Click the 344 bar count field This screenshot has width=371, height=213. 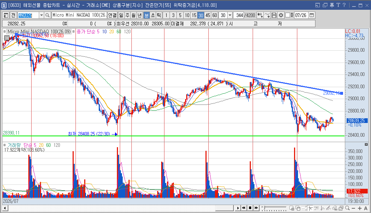pyautogui.click(x=238, y=15)
